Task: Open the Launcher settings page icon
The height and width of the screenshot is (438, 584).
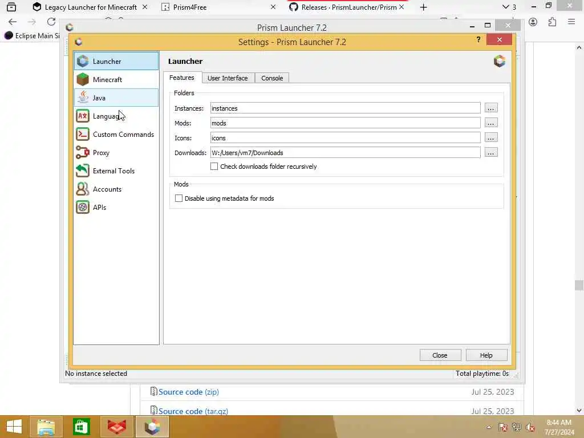Action: click(x=83, y=61)
